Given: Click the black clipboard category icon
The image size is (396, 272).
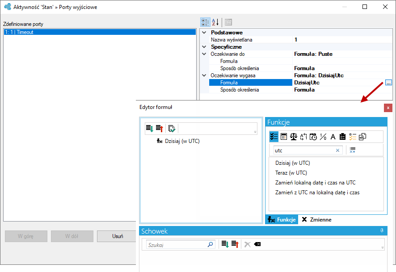Looking at the screenshot, I should point(343,137).
